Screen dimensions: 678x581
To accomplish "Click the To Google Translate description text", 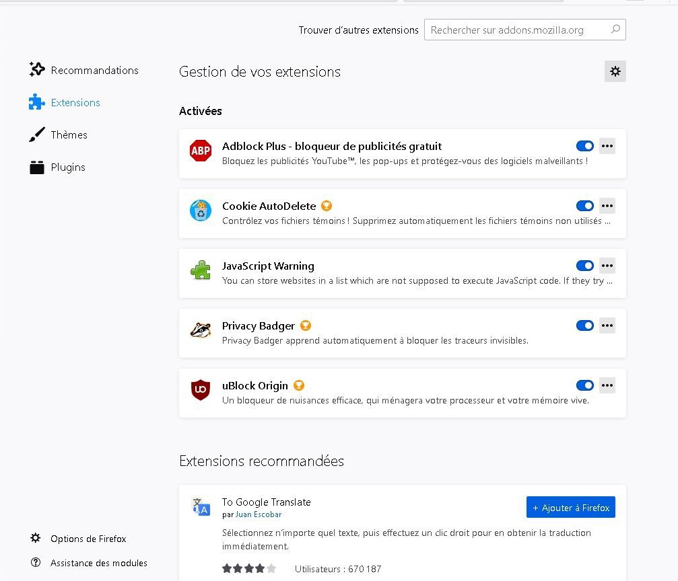I will click(407, 539).
